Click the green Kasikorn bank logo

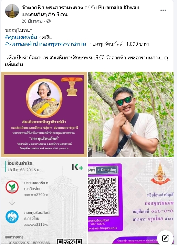12,187
